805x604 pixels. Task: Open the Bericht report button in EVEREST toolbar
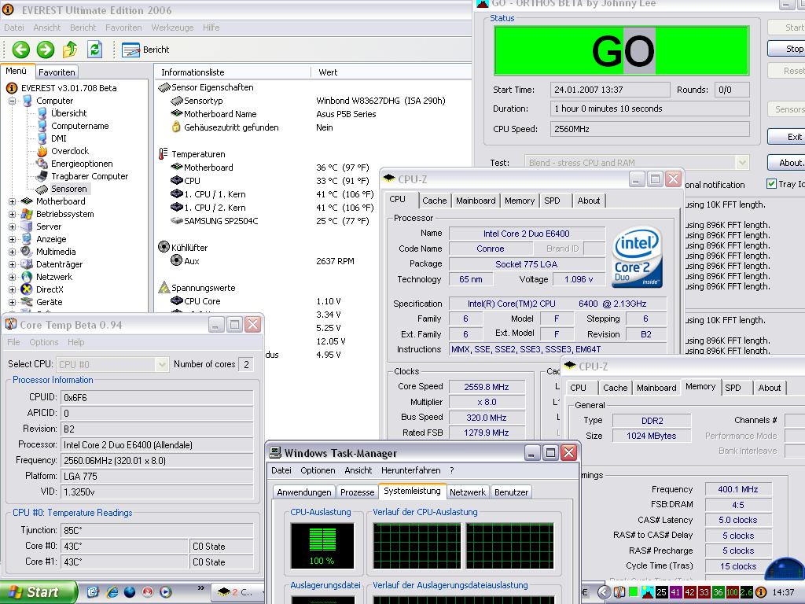145,50
